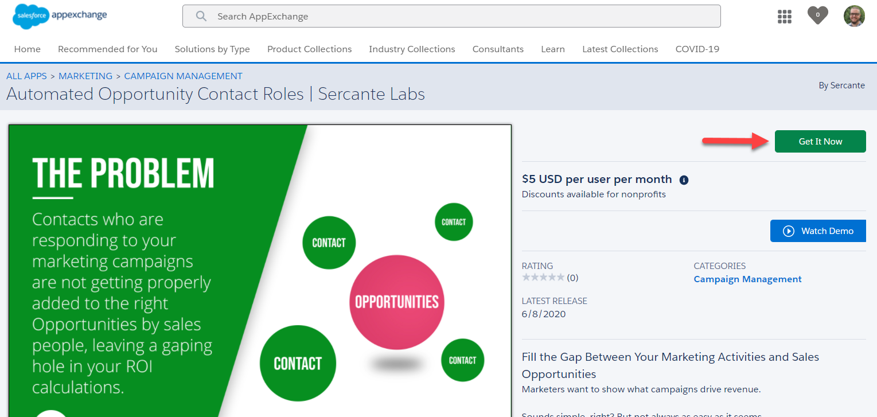Open the Campaign Management category link
This screenshot has height=417, width=877.
click(747, 279)
